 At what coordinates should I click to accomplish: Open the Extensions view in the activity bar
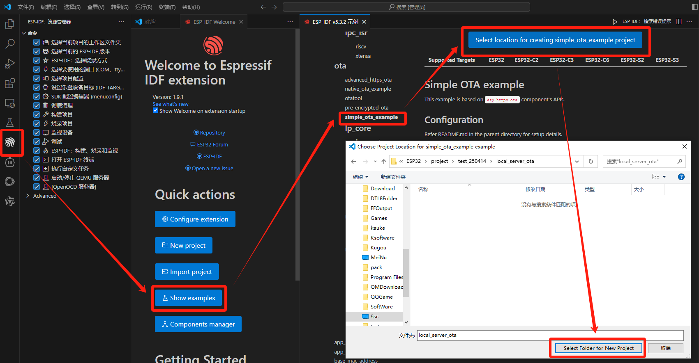tap(9, 83)
